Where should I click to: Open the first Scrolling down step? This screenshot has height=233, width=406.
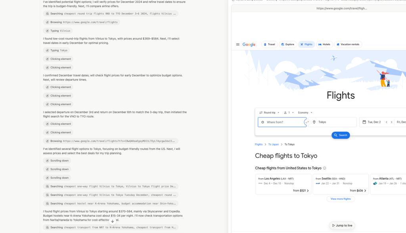coord(57,160)
